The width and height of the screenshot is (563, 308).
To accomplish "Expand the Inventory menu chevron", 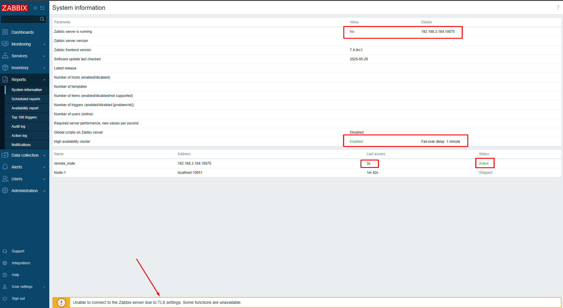I will click(x=44, y=68).
